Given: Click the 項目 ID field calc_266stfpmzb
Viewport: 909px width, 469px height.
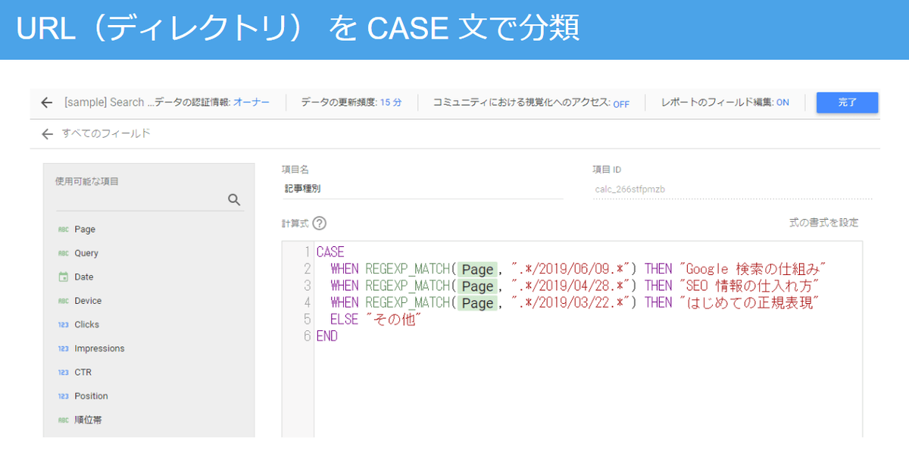Looking at the screenshot, I should [733, 189].
